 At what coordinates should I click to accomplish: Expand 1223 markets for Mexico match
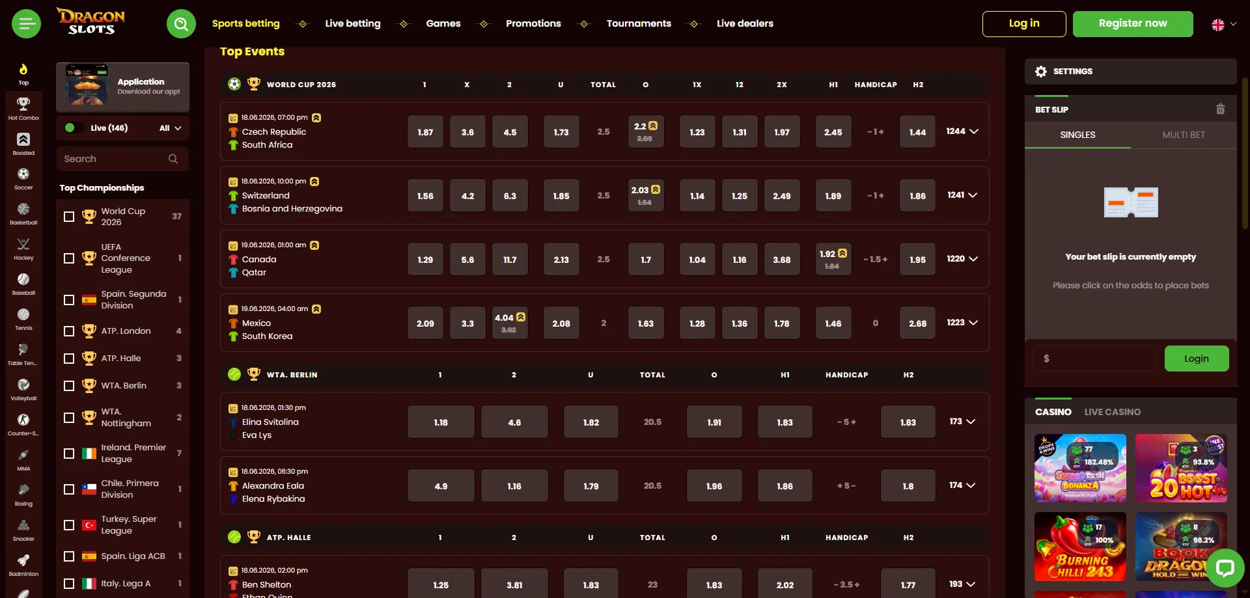pos(962,323)
